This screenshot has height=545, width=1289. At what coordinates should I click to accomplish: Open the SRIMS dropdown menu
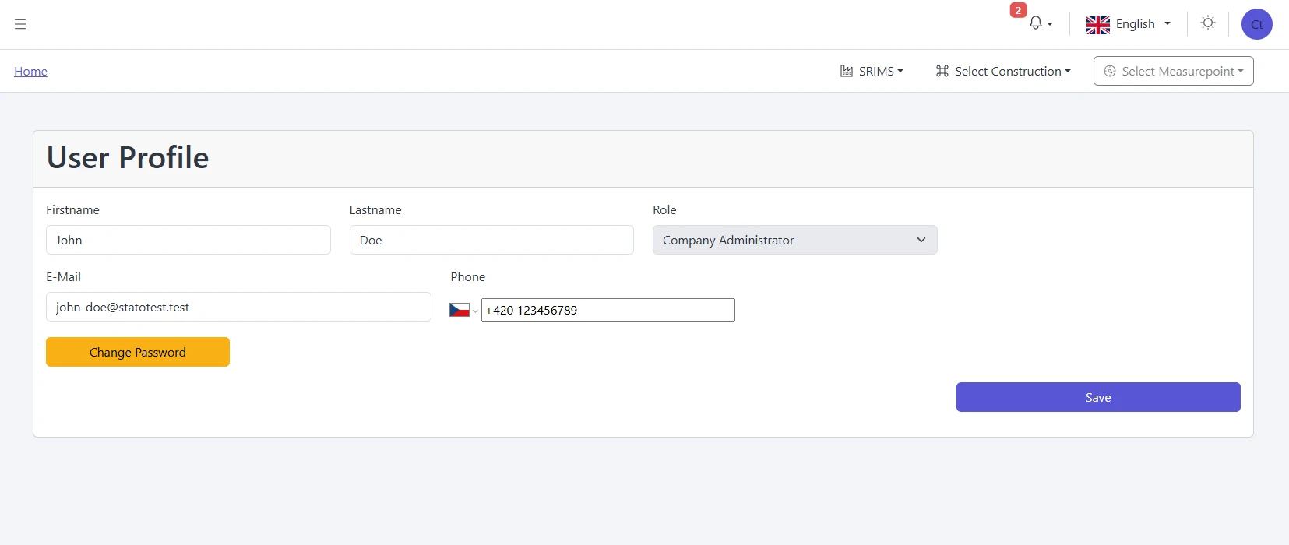click(872, 71)
